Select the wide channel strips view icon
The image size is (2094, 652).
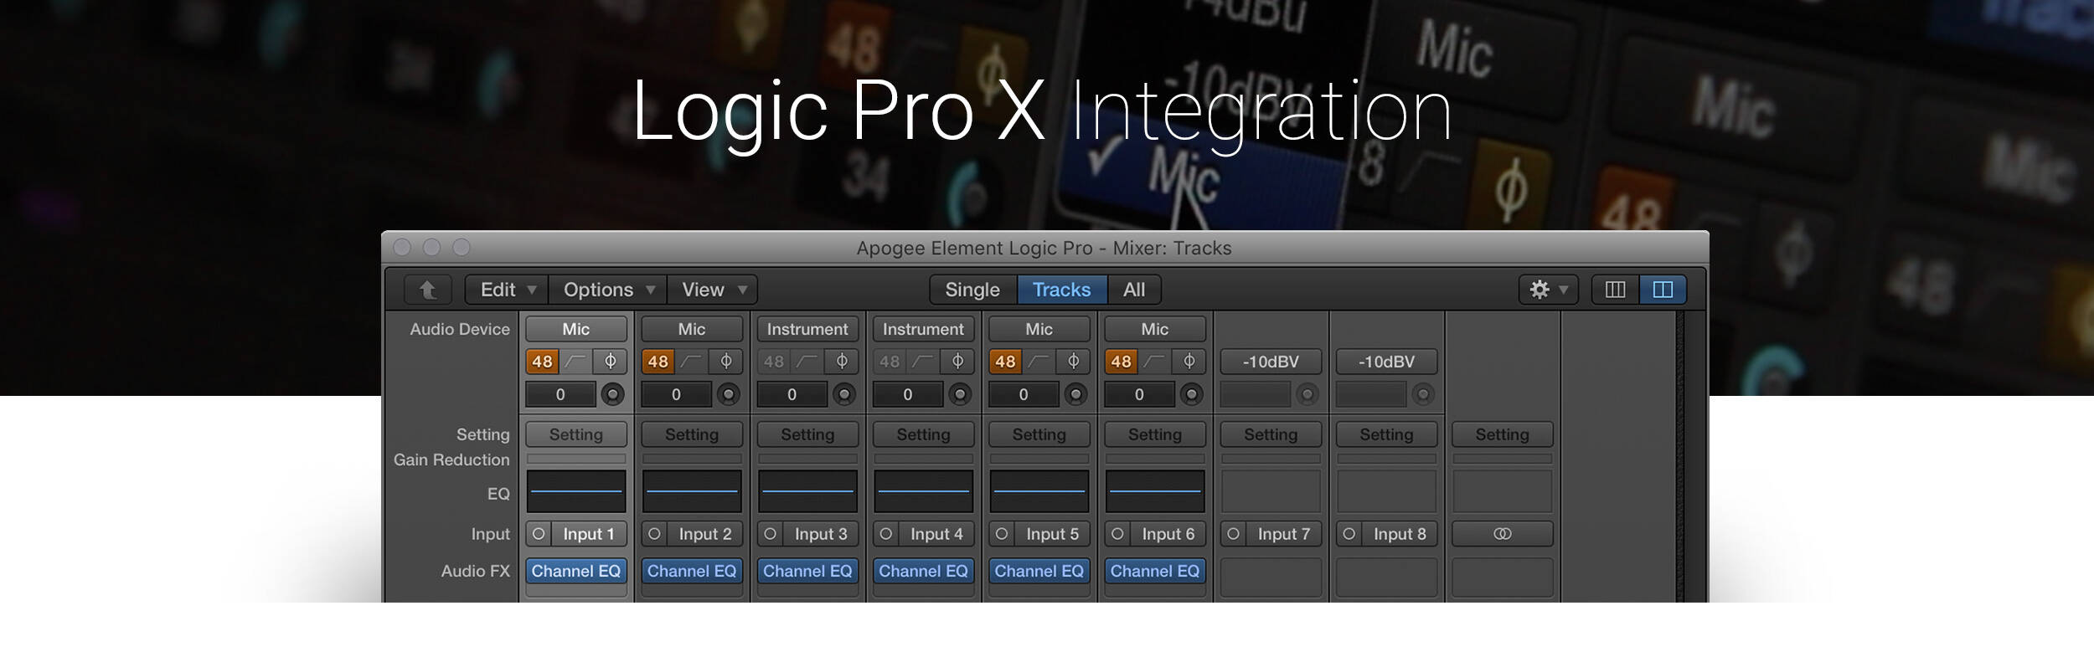[x=1663, y=290]
